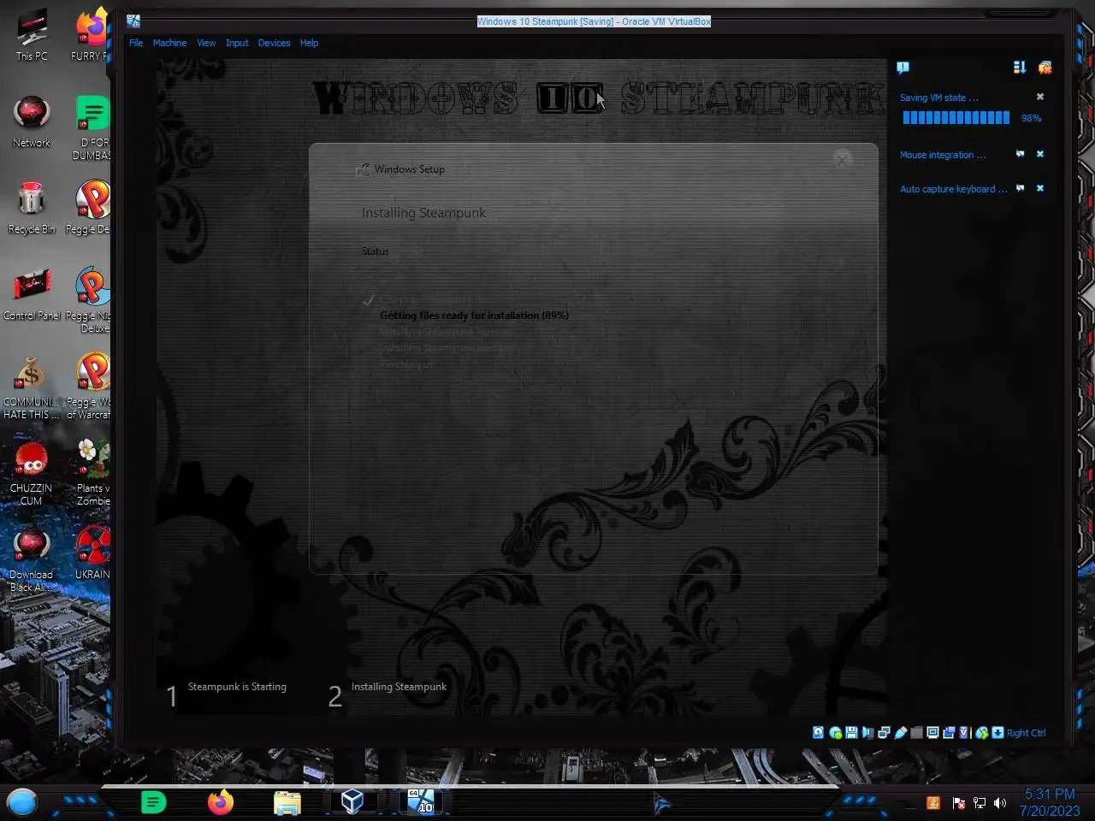Screen dimensions: 1095x821
Task: Select the Network desktop icon
Action: coord(32,121)
